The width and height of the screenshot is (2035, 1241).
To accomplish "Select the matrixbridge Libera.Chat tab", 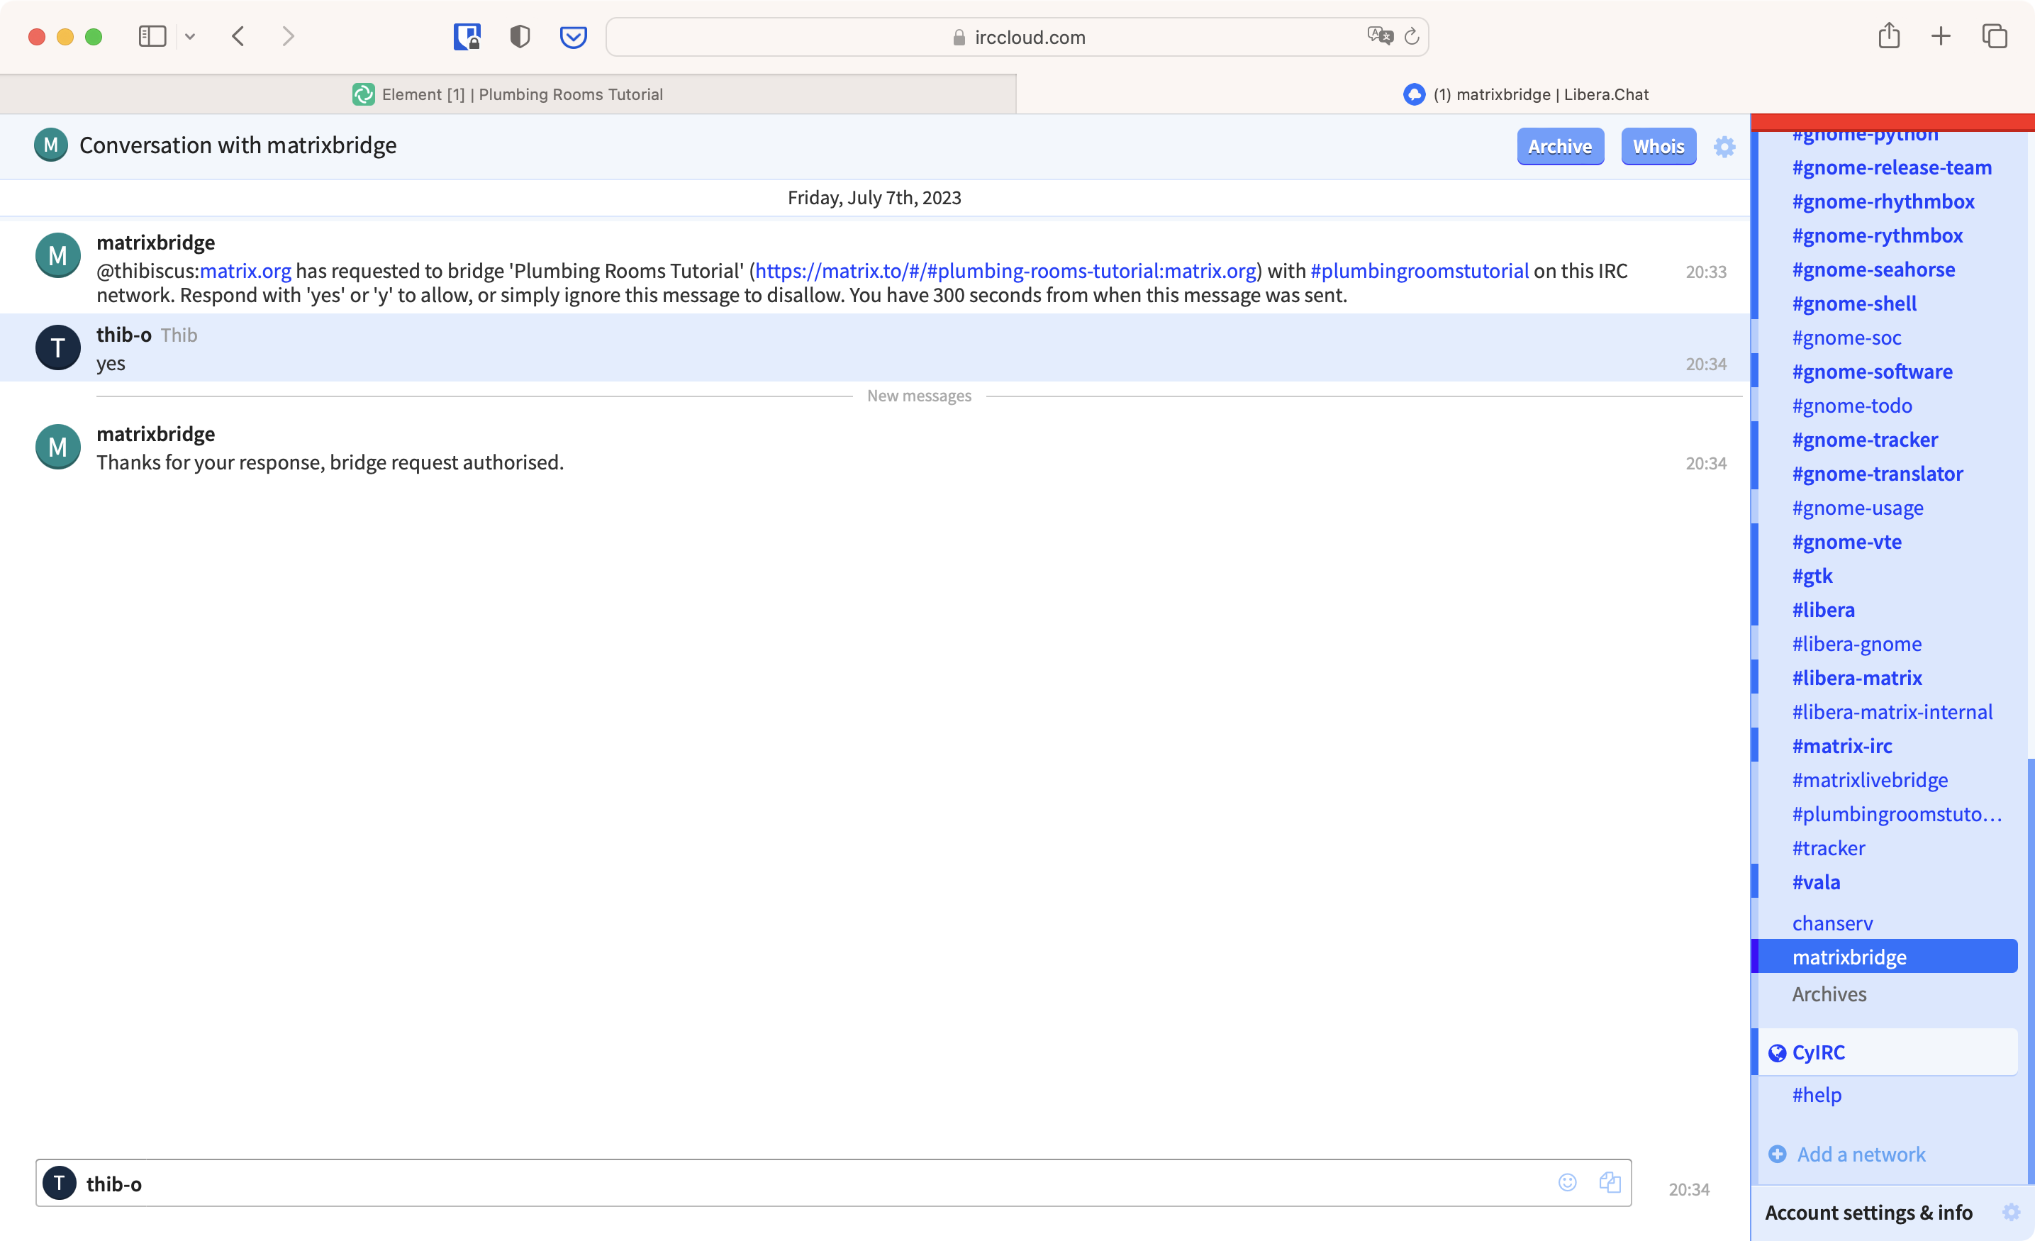I will point(1524,94).
